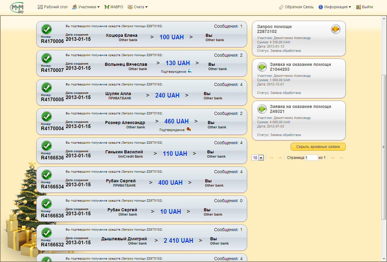Click sender name Рознер Александр
387x262 pixels.
point(125,123)
